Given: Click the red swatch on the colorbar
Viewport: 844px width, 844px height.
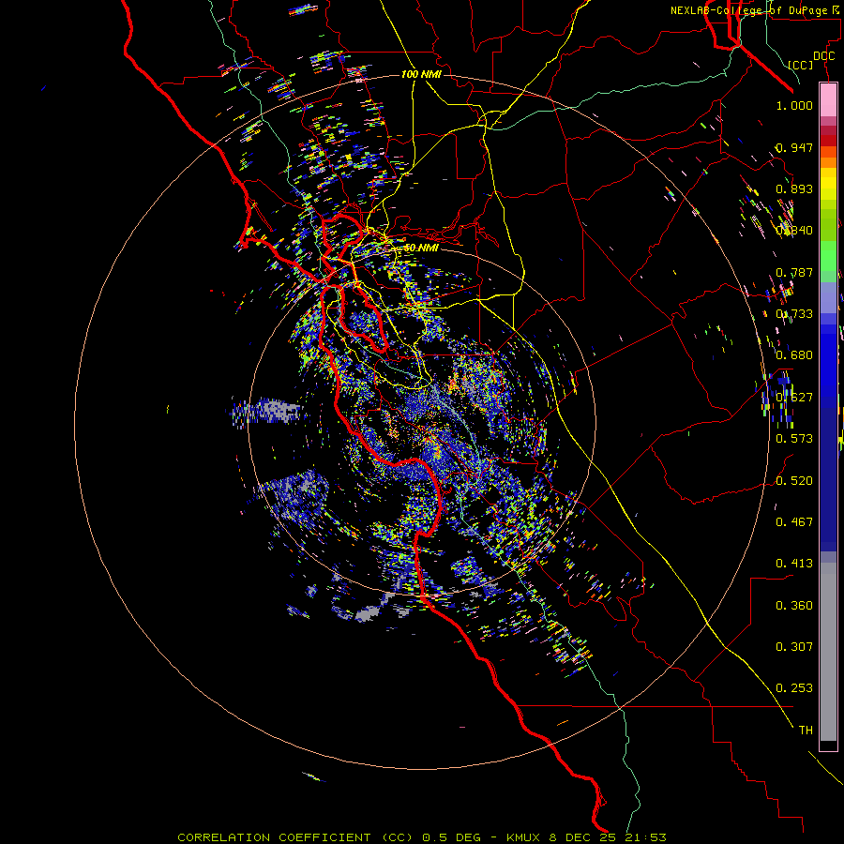Looking at the screenshot, I should (828, 140).
